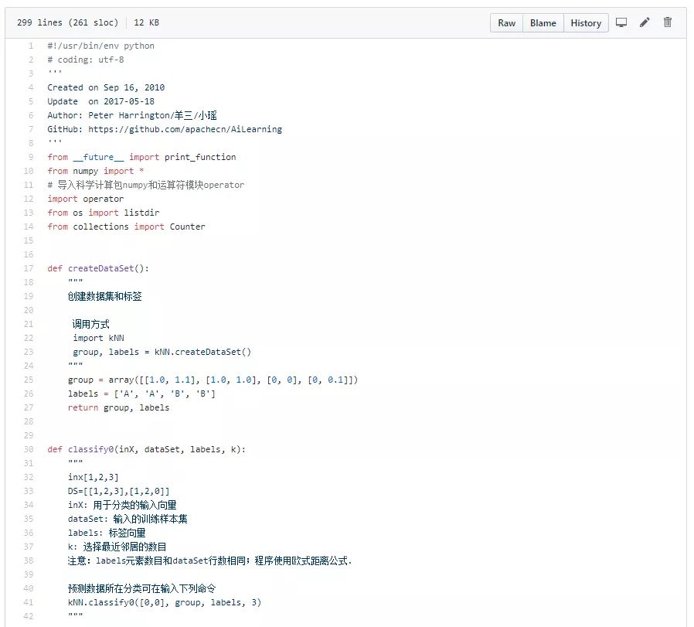Edit this file using the pencil icon
The image size is (694, 627).
click(645, 22)
